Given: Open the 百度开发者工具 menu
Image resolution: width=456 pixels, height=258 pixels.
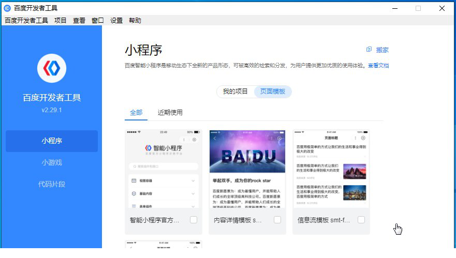Looking at the screenshot, I should 26,20.
